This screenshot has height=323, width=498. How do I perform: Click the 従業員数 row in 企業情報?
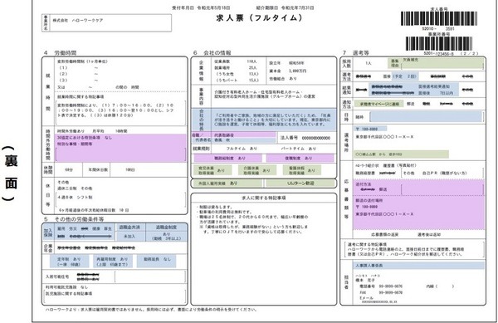click(236, 61)
